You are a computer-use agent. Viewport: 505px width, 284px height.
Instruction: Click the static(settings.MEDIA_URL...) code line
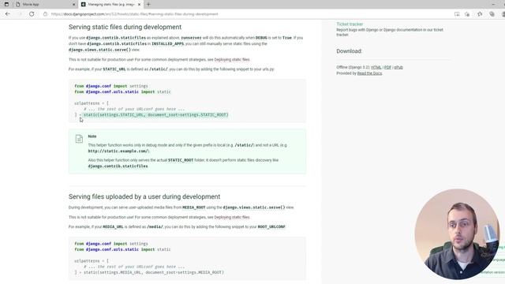153,272
